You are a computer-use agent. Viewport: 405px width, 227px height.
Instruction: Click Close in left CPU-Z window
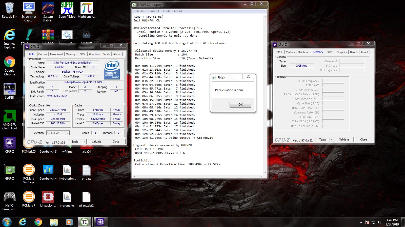tap(116, 141)
